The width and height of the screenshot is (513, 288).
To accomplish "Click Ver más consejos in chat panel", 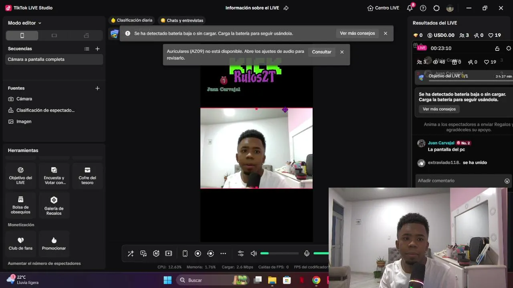I will 439,109.
